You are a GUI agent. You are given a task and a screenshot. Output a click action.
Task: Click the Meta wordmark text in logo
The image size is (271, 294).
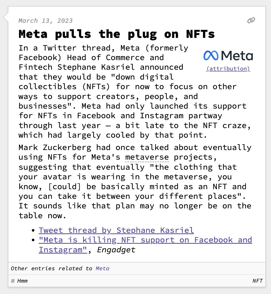[x=237, y=56]
